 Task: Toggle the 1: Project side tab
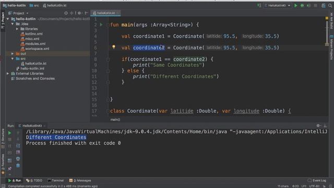[x=3, y=20]
